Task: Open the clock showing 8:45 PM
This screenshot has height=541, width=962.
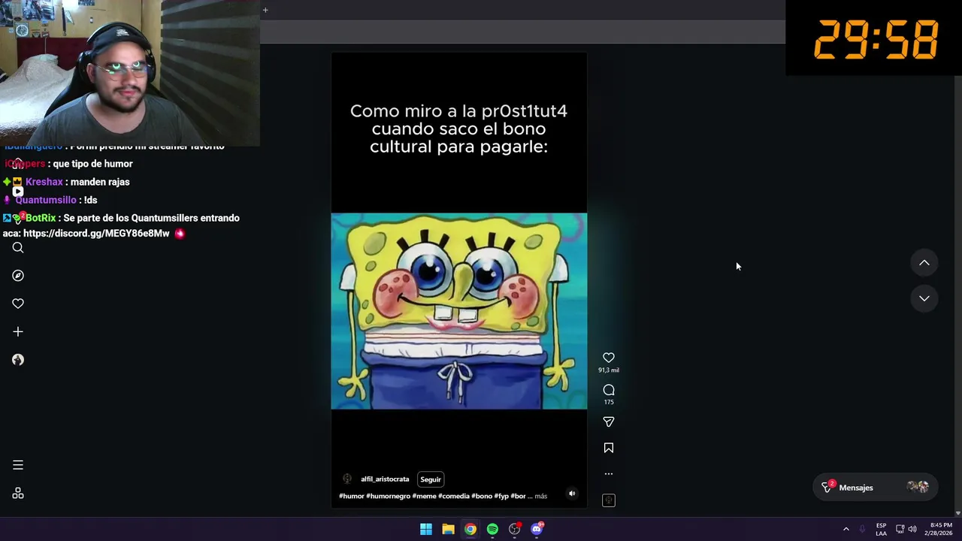Action: coord(940,529)
